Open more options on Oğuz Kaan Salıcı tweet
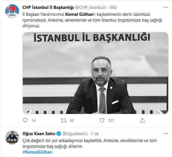This screenshot has width=172, height=157. click(x=166, y=134)
